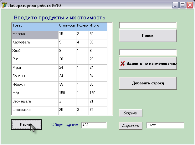This screenshot has width=195, height=145.
Task: Minimize the Лабораторная работа №10 window
Action: 175,5
